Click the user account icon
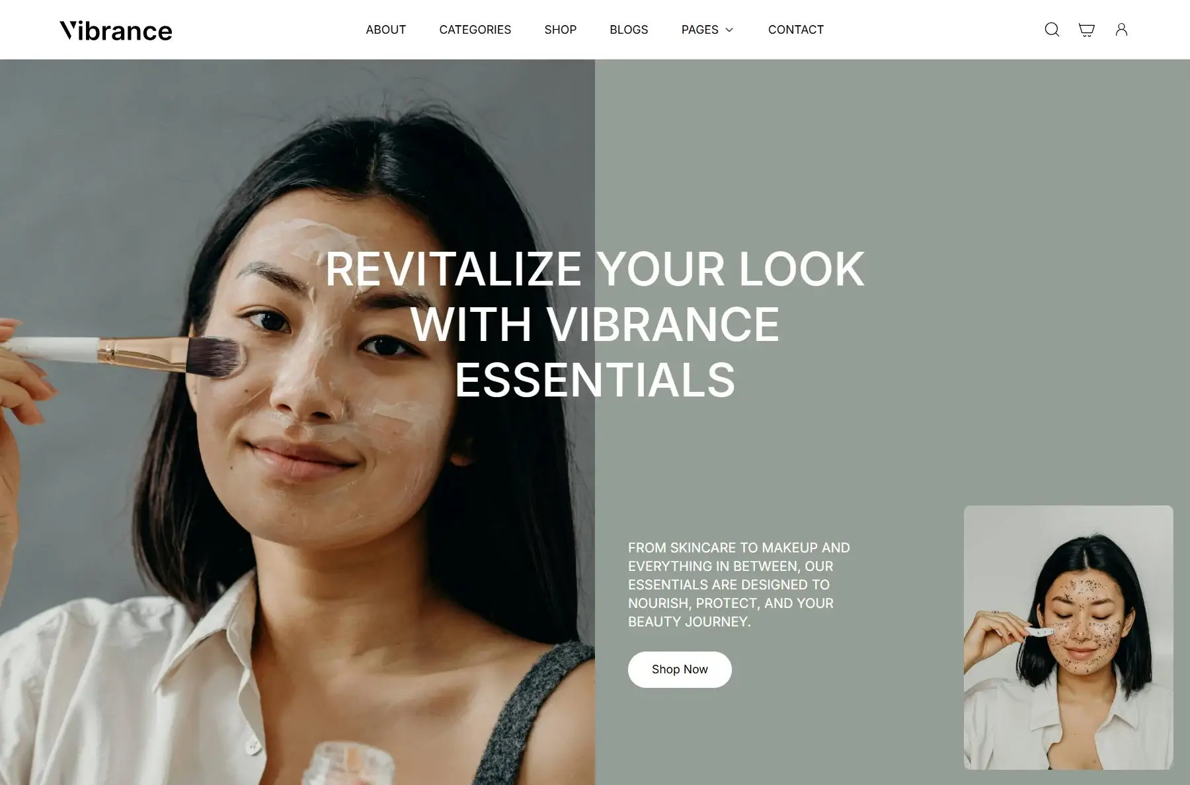The height and width of the screenshot is (785, 1190). coord(1121,30)
